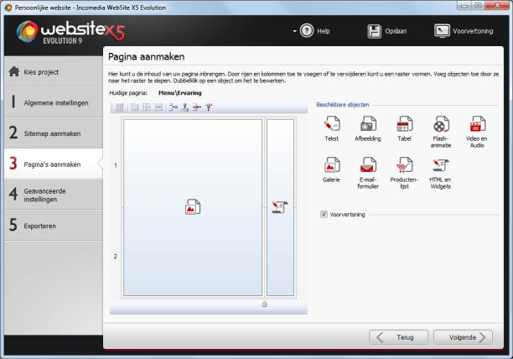Click the Huidige pagina label
The image size is (513, 359).
click(128, 93)
